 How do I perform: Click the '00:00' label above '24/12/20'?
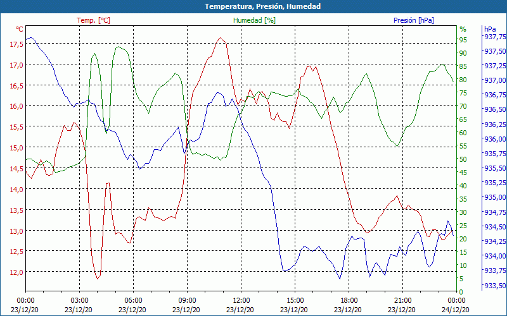pyautogui.click(x=456, y=301)
